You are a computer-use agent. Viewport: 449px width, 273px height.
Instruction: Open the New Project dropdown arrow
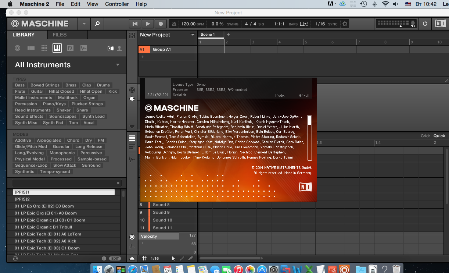point(193,35)
